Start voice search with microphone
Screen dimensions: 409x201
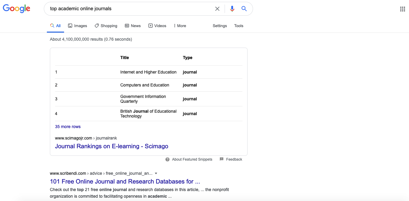232,9
